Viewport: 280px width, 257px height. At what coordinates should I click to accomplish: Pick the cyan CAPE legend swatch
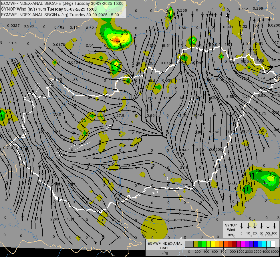[x=264, y=244]
